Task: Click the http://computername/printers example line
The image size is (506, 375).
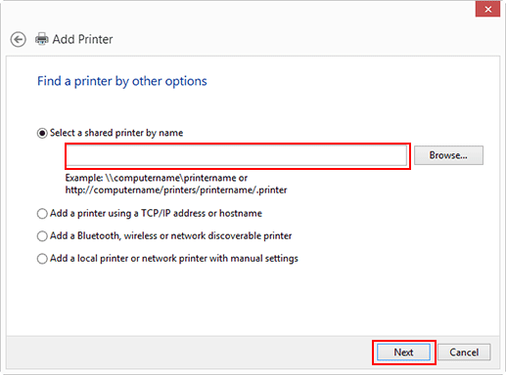Action: pyautogui.click(x=176, y=189)
